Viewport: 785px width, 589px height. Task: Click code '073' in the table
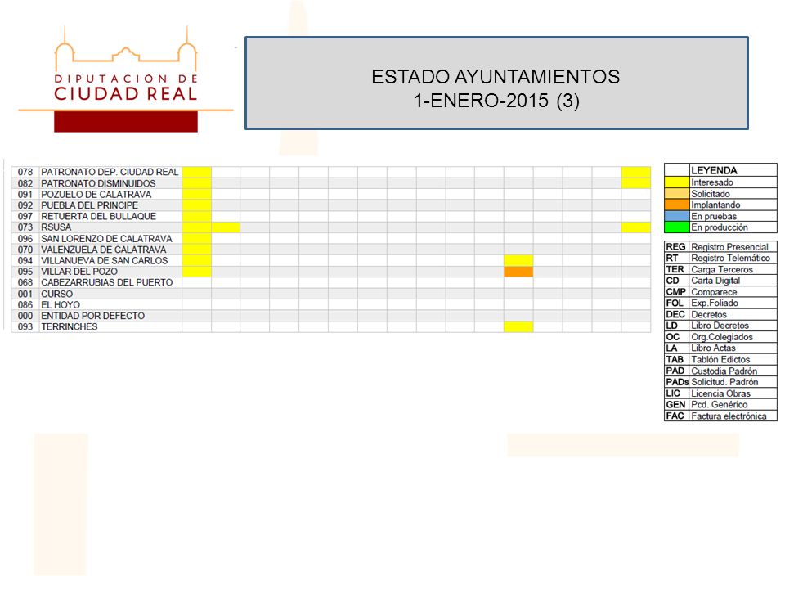(x=25, y=227)
